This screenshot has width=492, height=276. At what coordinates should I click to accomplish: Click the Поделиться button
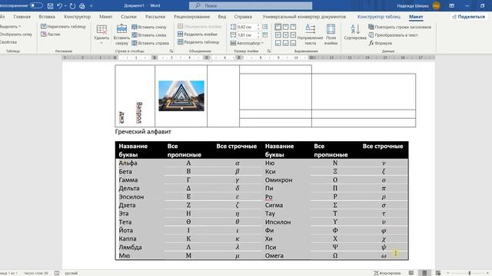[x=468, y=17]
